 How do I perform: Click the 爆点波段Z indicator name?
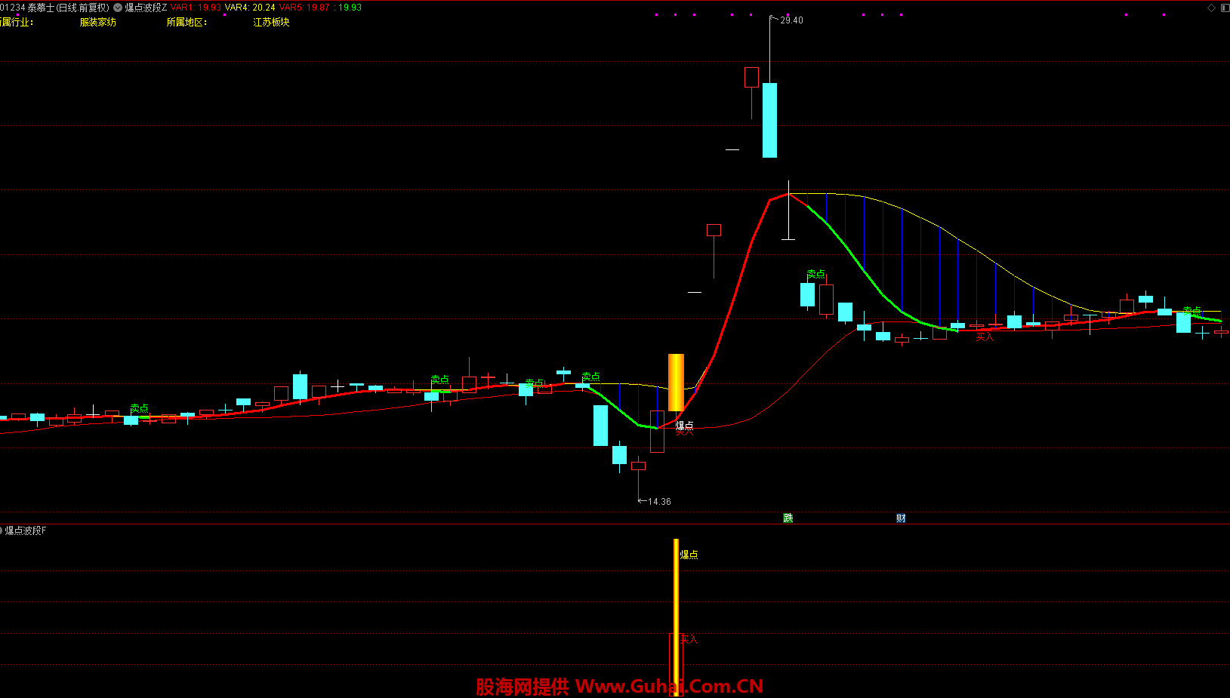146,8
